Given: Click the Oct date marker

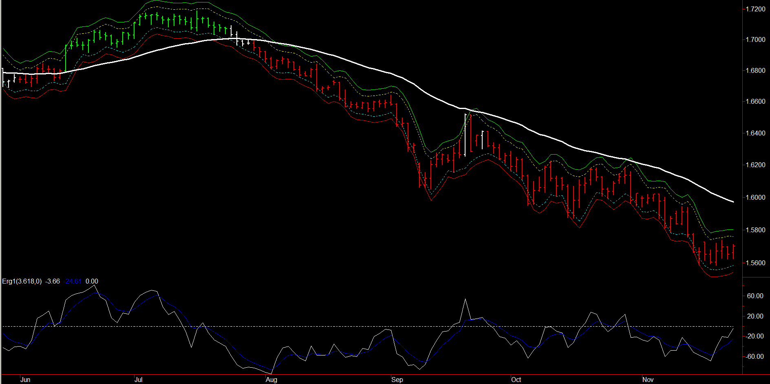Looking at the screenshot, I should click(516, 380).
